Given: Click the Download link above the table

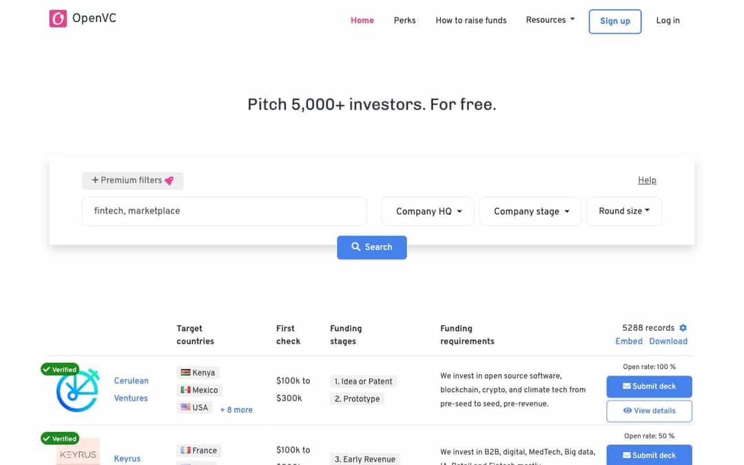Looking at the screenshot, I should (x=668, y=340).
